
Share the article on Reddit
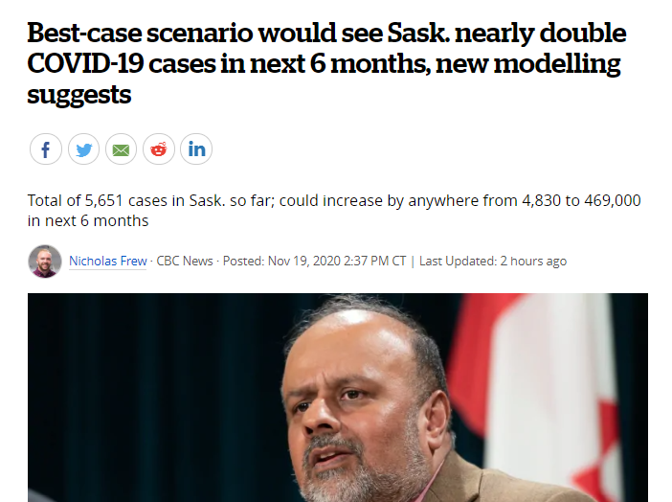point(159,149)
